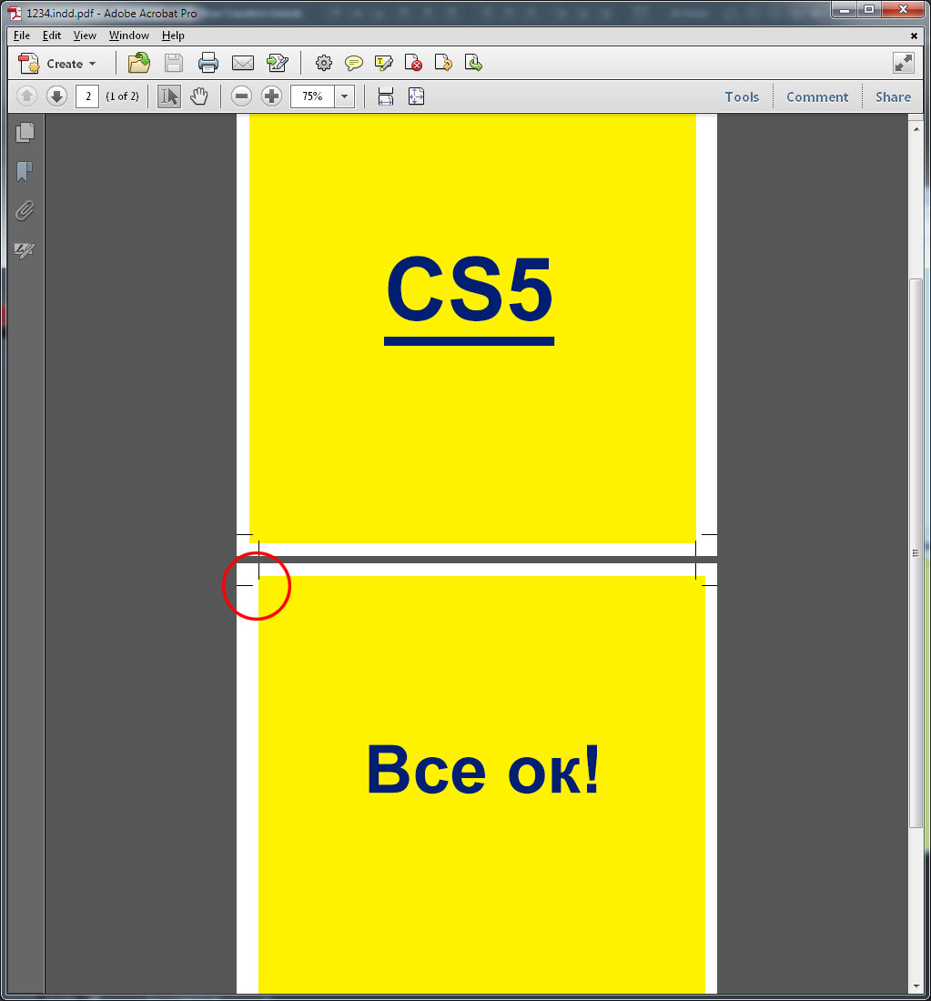The image size is (931, 1001).
Task: Open the Window menu
Action: [129, 35]
